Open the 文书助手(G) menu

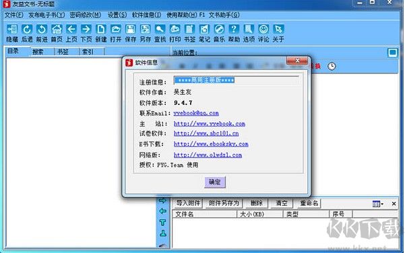coord(224,15)
